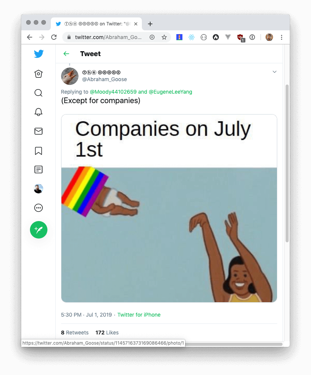Open @EugeneLeeYang profile link
Screen dimensions: 311x375
170,92
